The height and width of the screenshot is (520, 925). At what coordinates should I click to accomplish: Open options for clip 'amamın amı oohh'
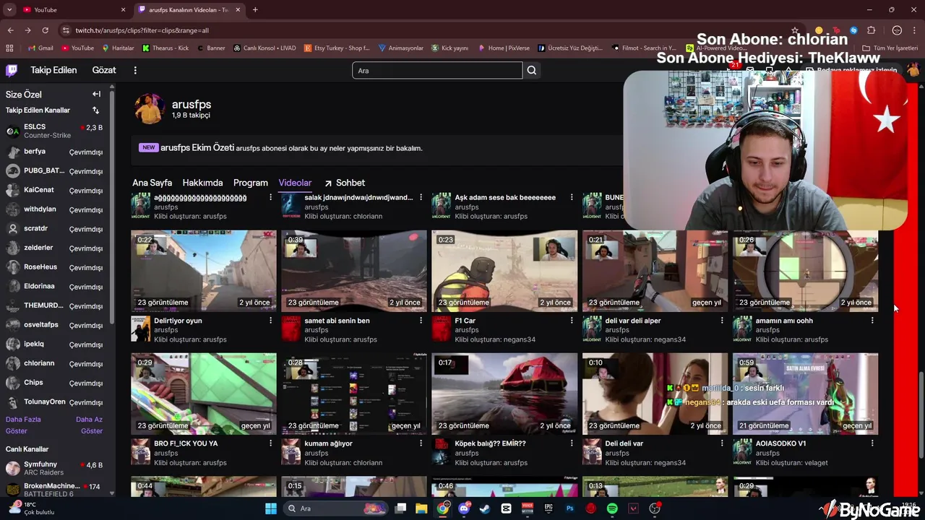click(x=872, y=321)
